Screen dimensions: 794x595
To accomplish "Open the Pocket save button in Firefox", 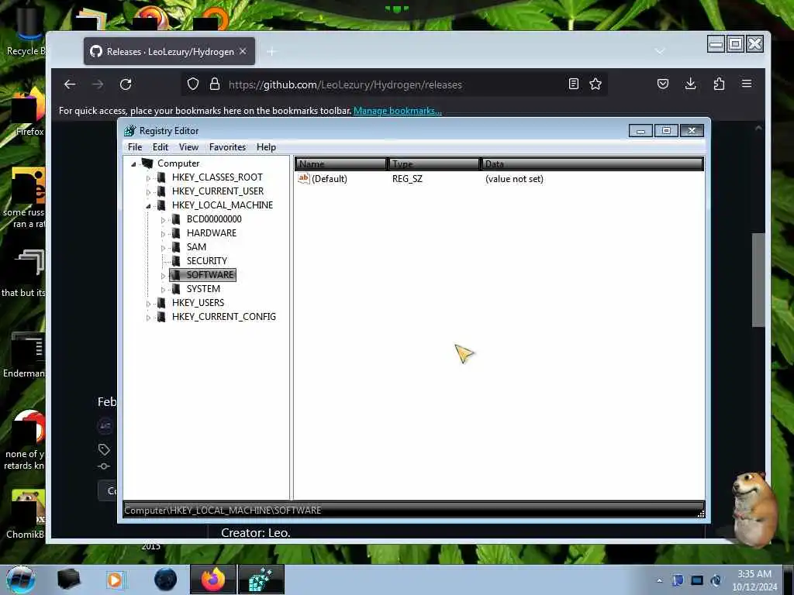I will click(x=663, y=84).
